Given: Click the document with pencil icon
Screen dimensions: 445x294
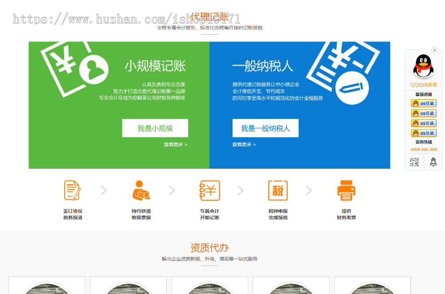Looking at the screenshot, I should [343, 73].
